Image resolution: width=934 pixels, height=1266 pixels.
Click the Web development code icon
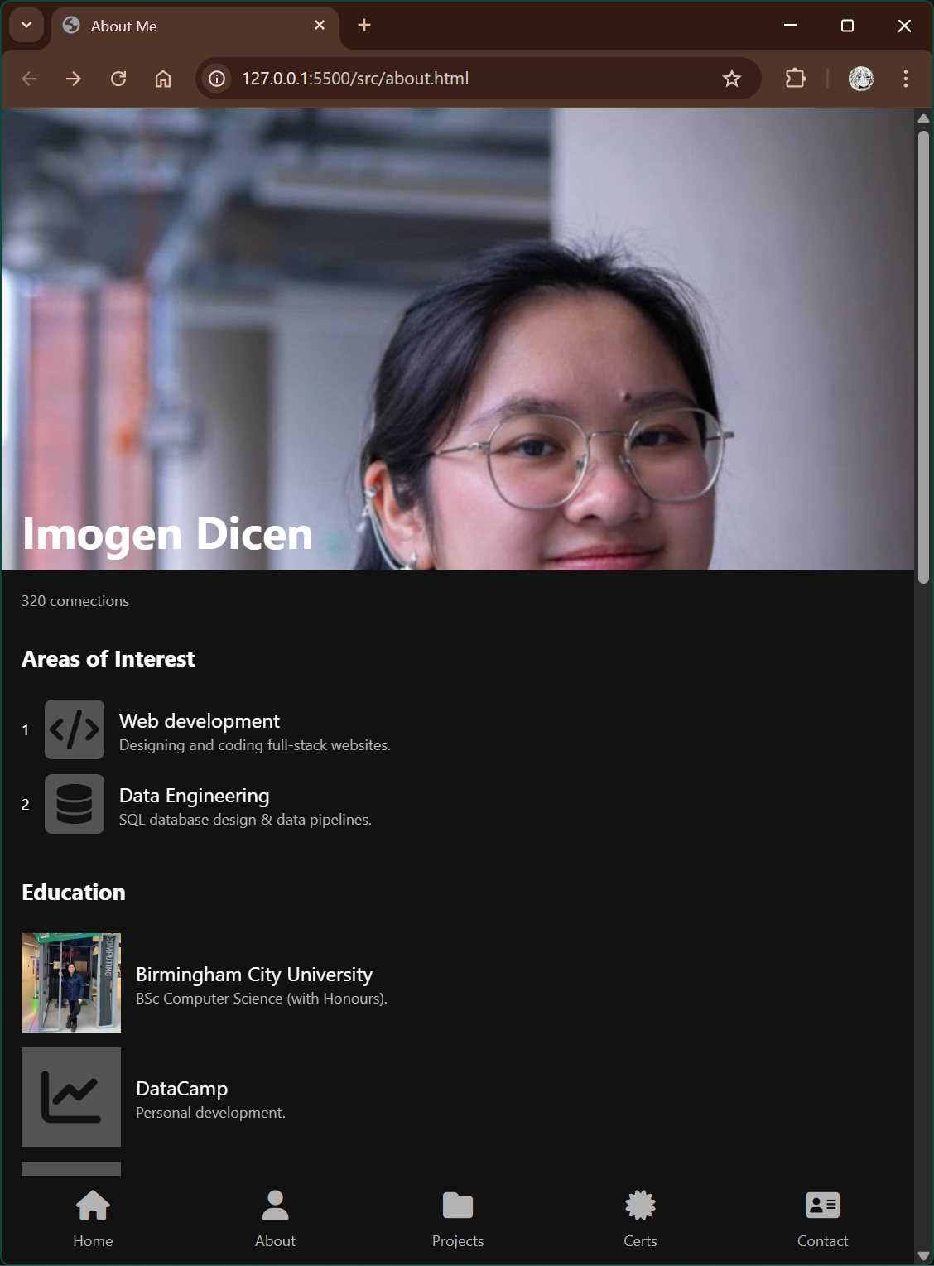[75, 729]
